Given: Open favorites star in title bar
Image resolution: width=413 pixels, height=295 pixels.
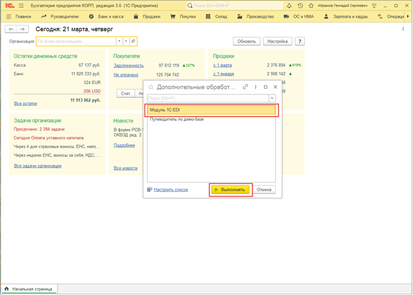Looking at the screenshot, I should click(311, 5).
